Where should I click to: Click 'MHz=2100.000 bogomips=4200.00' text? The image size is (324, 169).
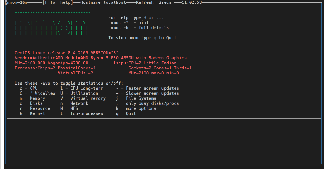(x=51, y=63)
